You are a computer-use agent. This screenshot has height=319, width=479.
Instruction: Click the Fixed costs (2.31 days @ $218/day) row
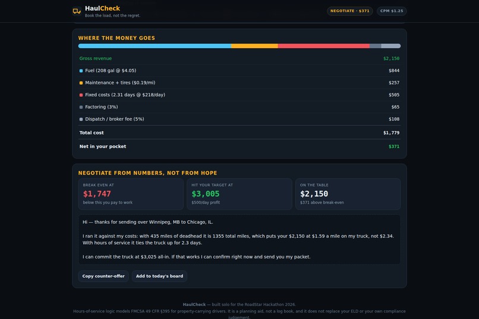[x=239, y=95]
